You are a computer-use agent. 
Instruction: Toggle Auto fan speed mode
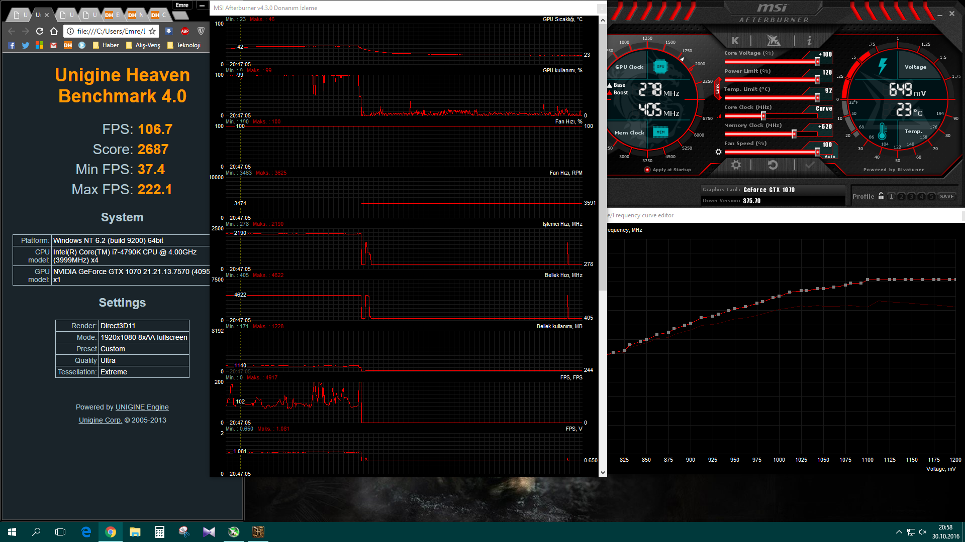click(830, 157)
